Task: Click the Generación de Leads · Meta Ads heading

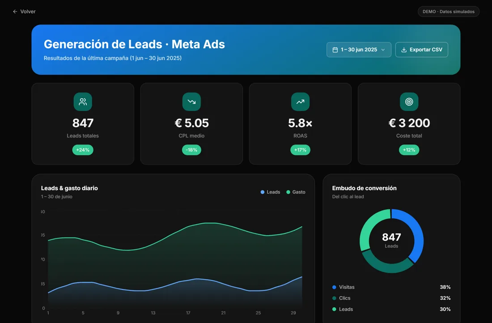Action: [134, 44]
